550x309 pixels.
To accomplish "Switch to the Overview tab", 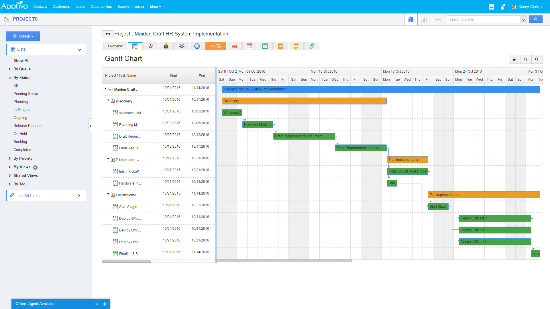I will [115, 46].
